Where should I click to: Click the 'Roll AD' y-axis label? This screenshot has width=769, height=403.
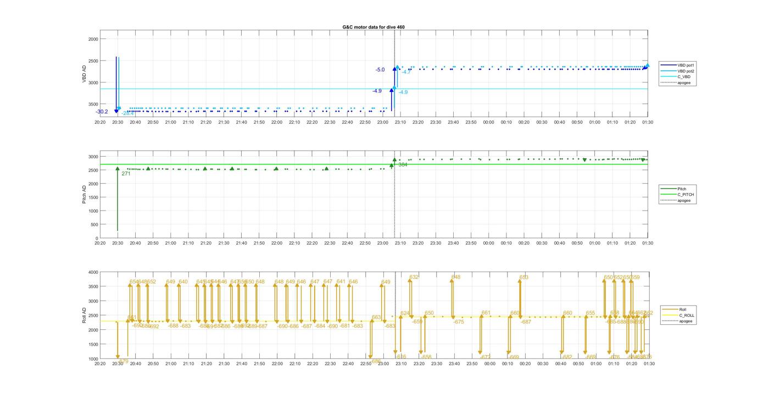point(84,315)
